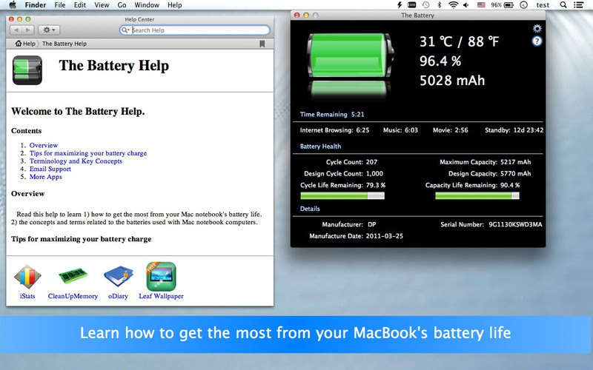Open the iStats app icon

[x=27, y=276]
